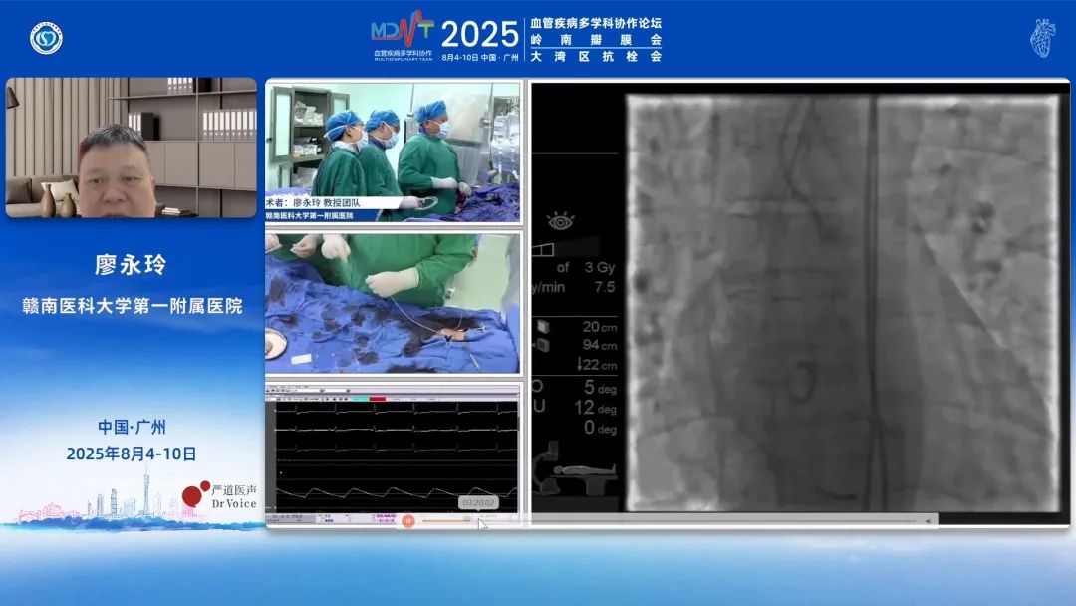
Task: Click the speaker name 廖永玲
Action: click(x=132, y=267)
